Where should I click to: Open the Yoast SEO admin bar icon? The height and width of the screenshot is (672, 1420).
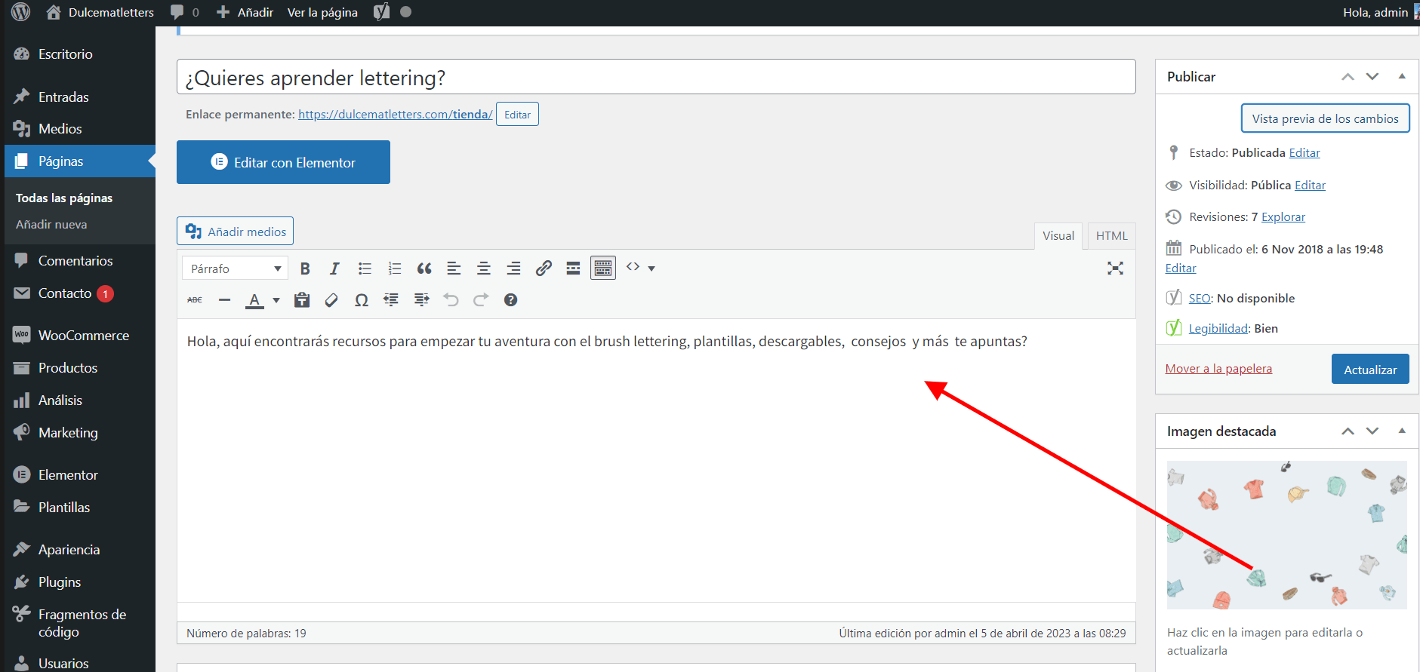coord(382,12)
